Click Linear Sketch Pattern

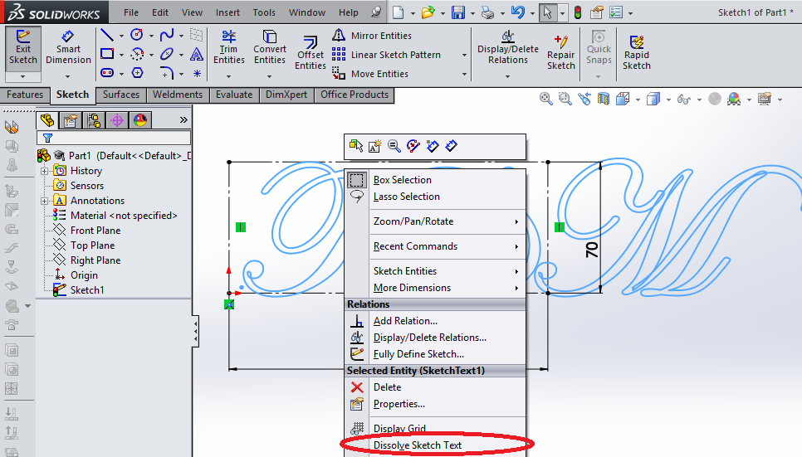(387, 55)
